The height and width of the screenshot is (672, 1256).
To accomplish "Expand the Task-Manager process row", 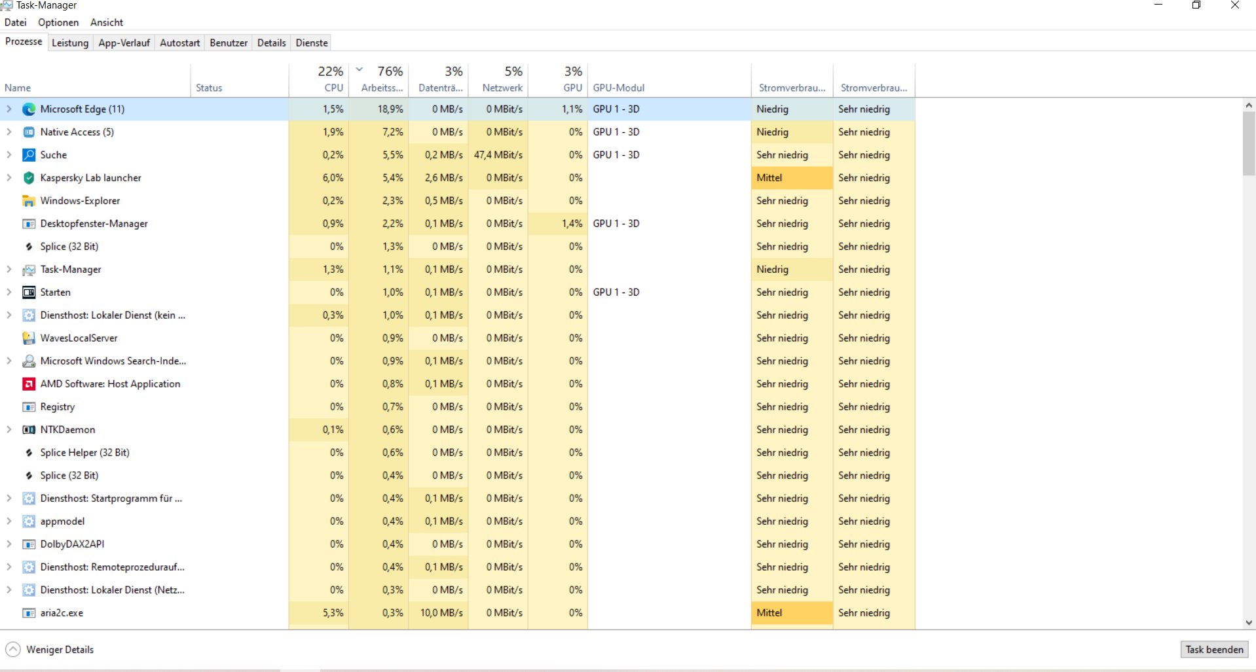I will coord(9,270).
